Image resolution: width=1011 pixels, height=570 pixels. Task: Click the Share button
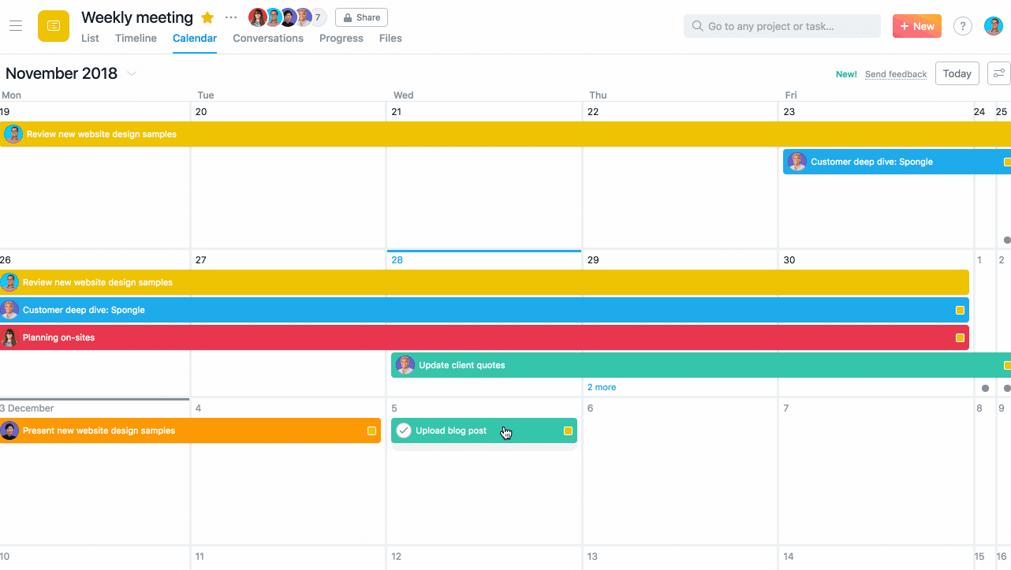pyautogui.click(x=361, y=17)
